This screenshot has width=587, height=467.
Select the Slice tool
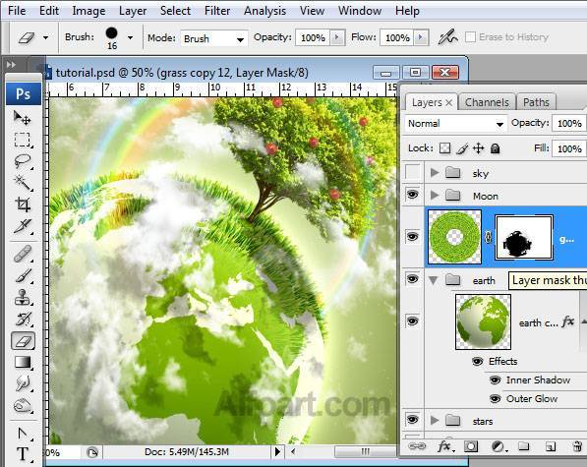(x=22, y=226)
